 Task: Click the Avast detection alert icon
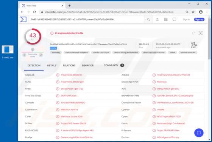click(x=58, y=89)
